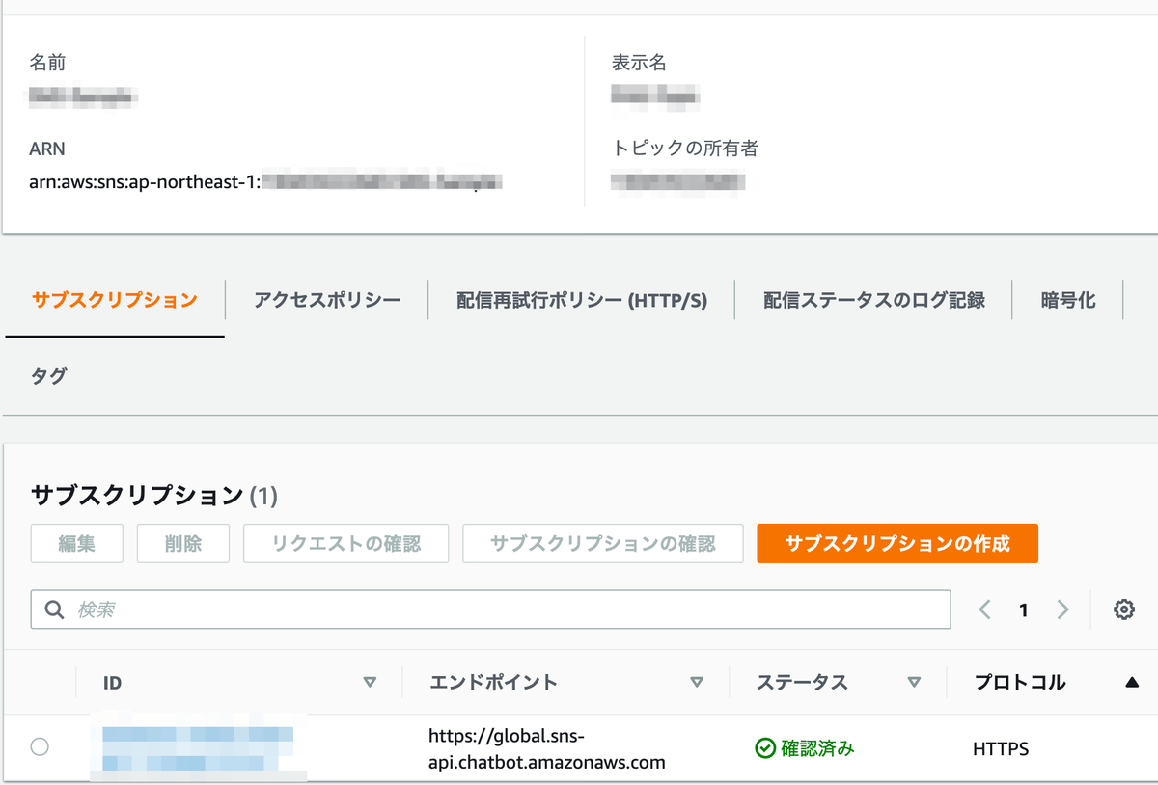Go to next page arrow
The width and height of the screenshot is (1158, 785).
tap(1062, 609)
